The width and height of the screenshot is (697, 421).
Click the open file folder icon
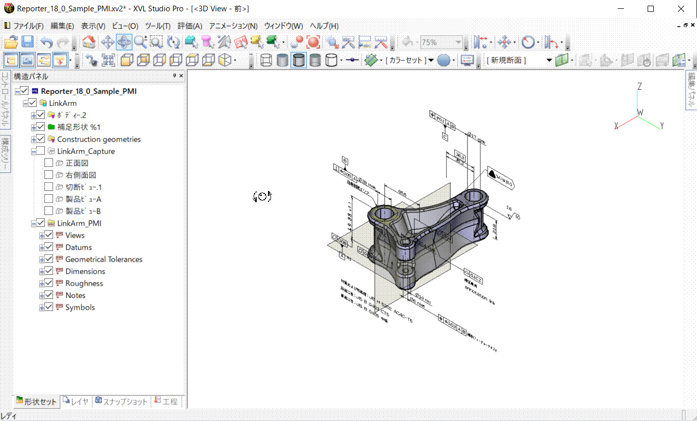11,42
